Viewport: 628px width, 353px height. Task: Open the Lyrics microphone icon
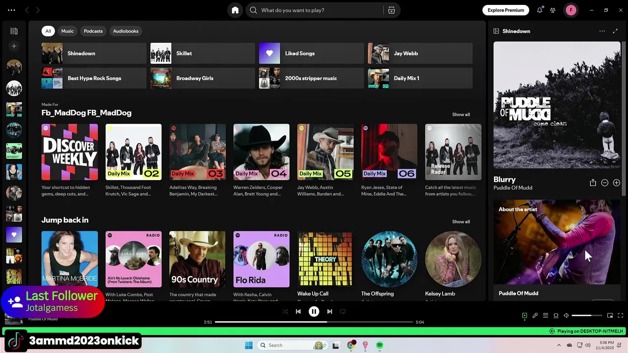(535, 316)
